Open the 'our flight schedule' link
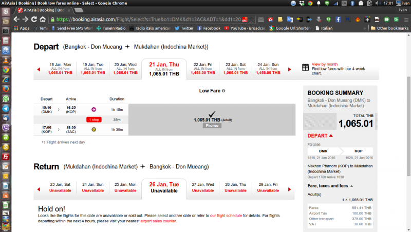 pyautogui.click(x=226, y=216)
